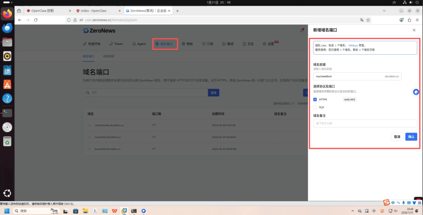Image resolution: width=423 pixels, height=215 pixels.
Task: Open the Terminal dock icon
Action: (x=7, y=113)
